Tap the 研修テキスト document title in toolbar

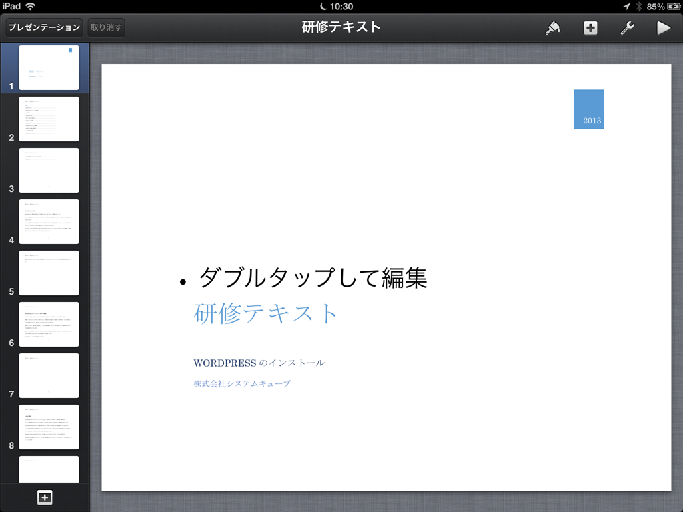(x=341, y=27)
